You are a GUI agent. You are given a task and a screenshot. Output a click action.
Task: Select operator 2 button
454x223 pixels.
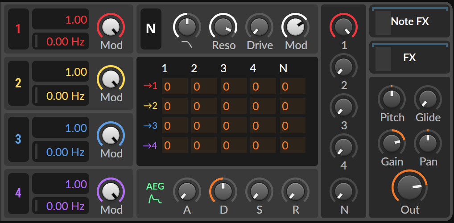pos(18,83)
